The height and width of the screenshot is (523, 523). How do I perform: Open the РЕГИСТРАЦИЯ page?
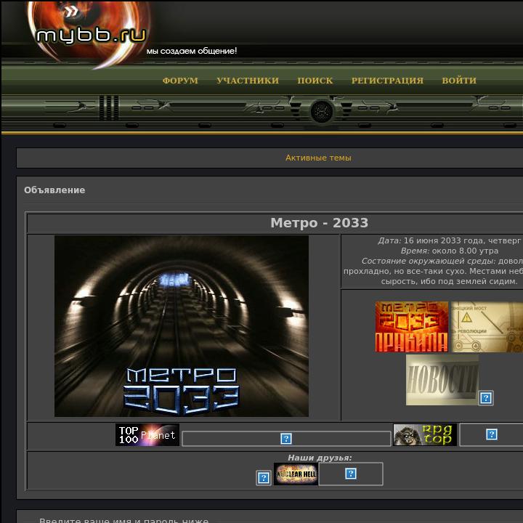[387, 81]
